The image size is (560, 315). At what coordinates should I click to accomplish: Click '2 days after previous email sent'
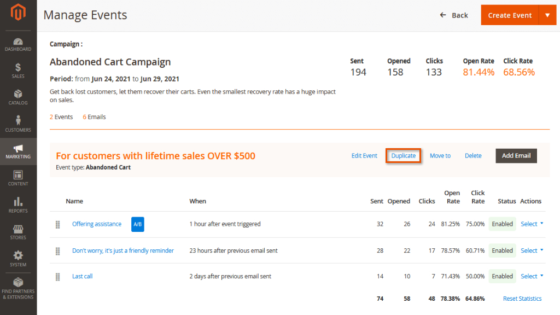230,276
